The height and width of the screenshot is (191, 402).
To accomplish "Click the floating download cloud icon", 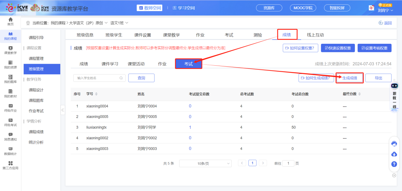I will [394, 154].
